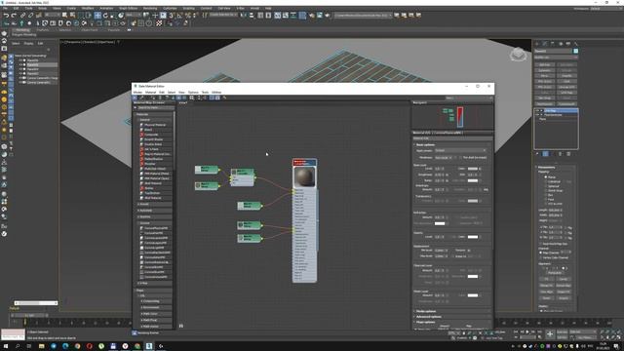
Task: Click the ViewCube in the viewport
Action: (x=518, y=55)
